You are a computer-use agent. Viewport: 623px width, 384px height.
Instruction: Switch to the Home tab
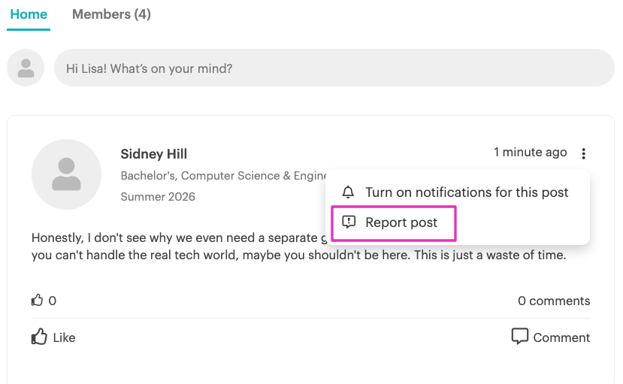pos(29,14)
